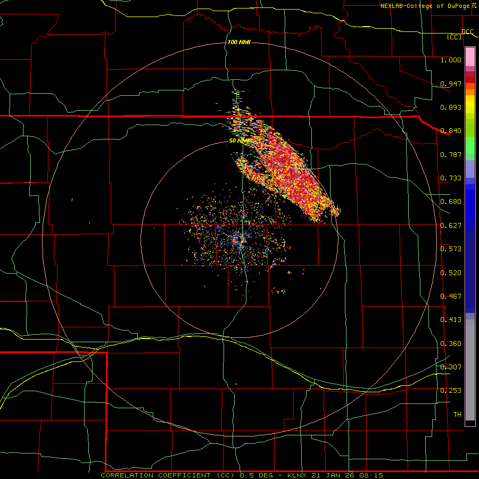Click the radar site center point

240,239
